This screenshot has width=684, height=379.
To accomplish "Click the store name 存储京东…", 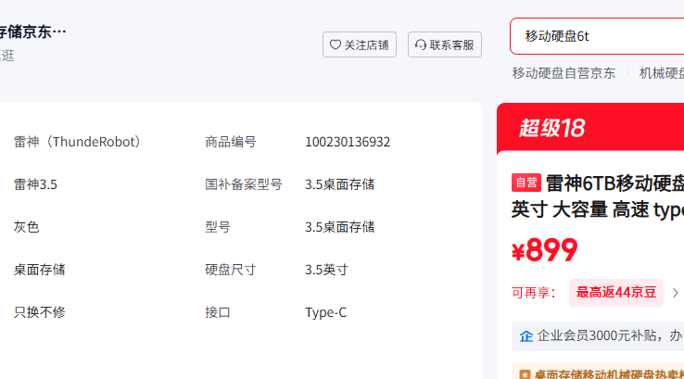I will (32, 32).
